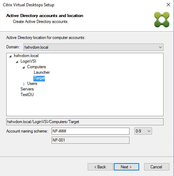
Task: Select the TestOU entry in tree
Action: point(27,95)
